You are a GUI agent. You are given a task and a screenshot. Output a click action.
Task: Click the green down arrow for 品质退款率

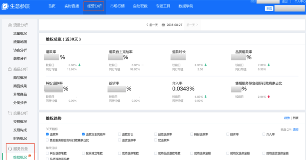tap(269, 65)
